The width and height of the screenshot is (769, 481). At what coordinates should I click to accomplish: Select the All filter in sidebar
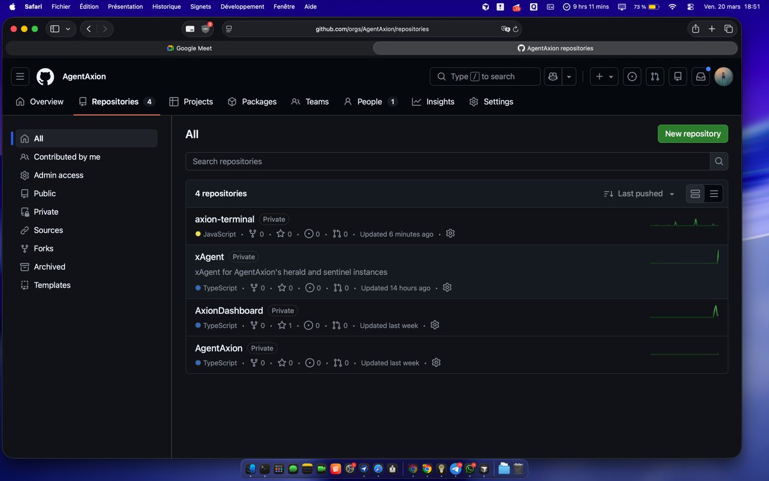pos(87,139)
